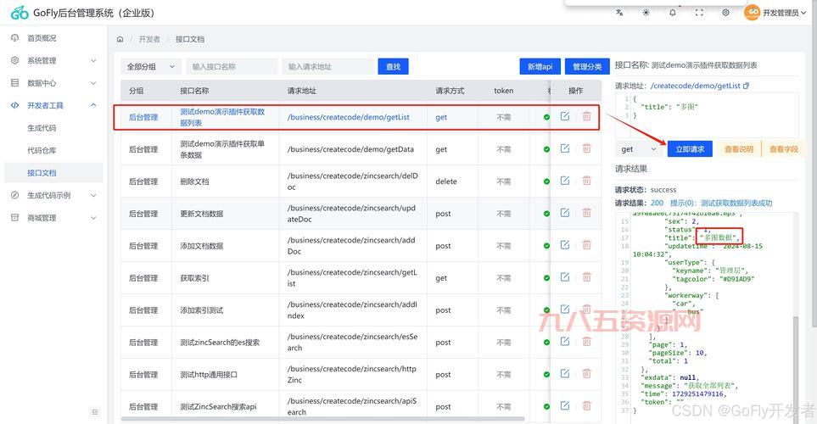The width and height of the screenshot is (817, 424).
Task: Open /business/createcode/demo/getList link
Action: point(348,117)
